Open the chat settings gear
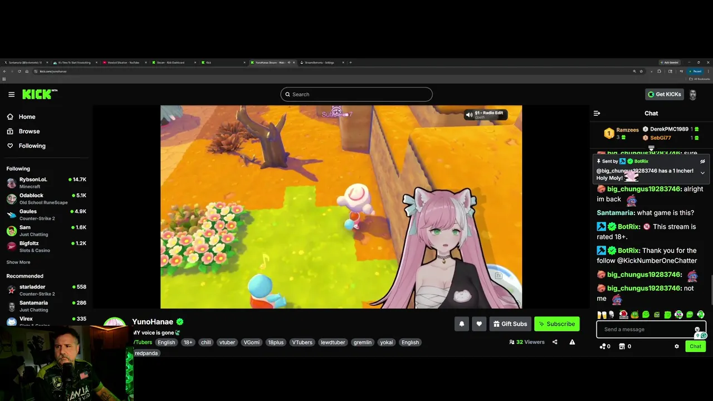 (x=677, y=346)
